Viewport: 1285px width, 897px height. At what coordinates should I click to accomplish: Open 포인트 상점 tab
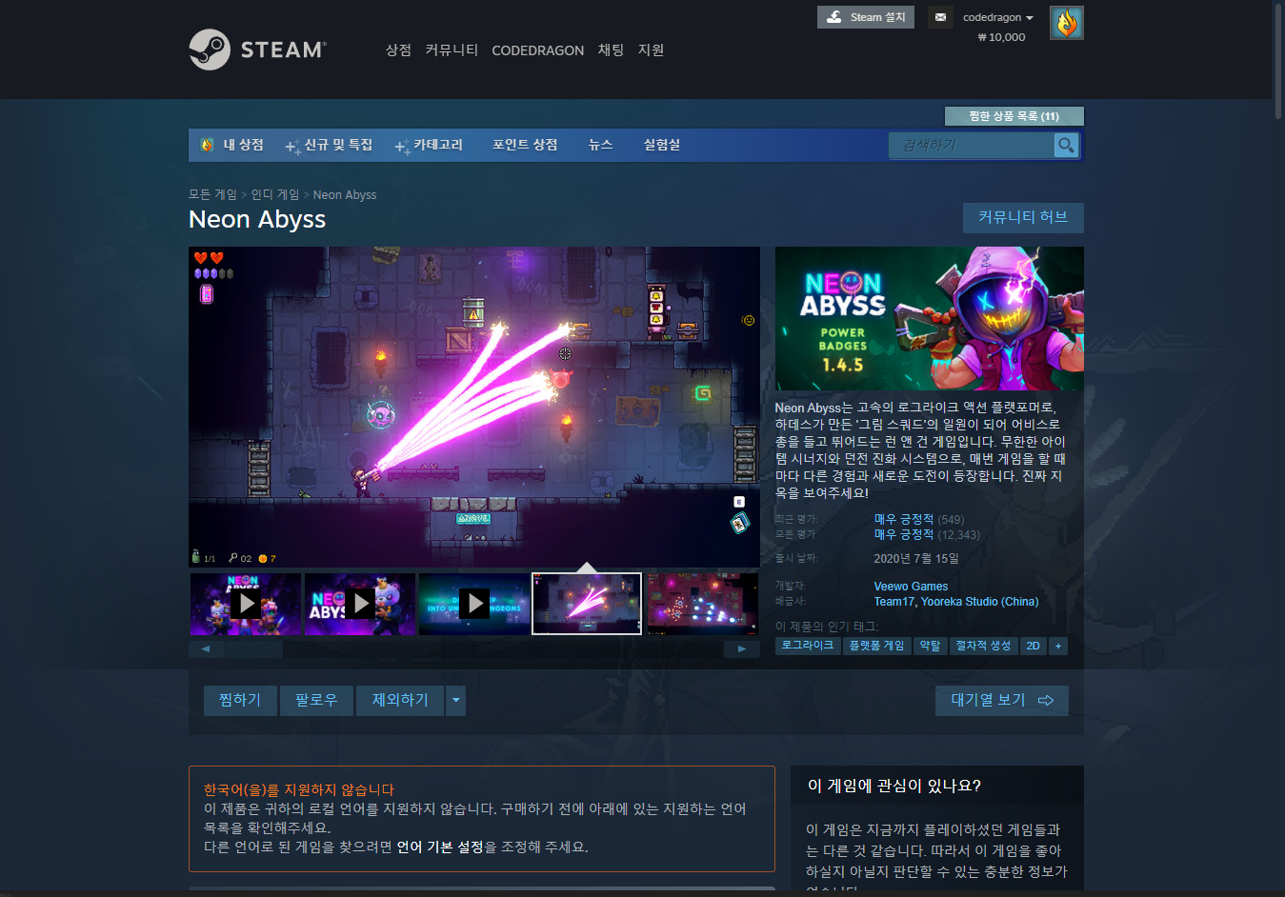point(525,145)
